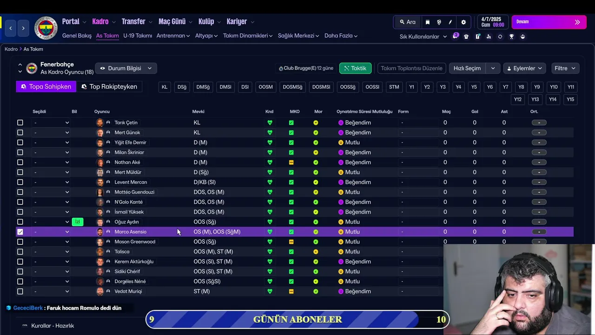Check the box for Vedat Muriqi

(x=20, y=292)
